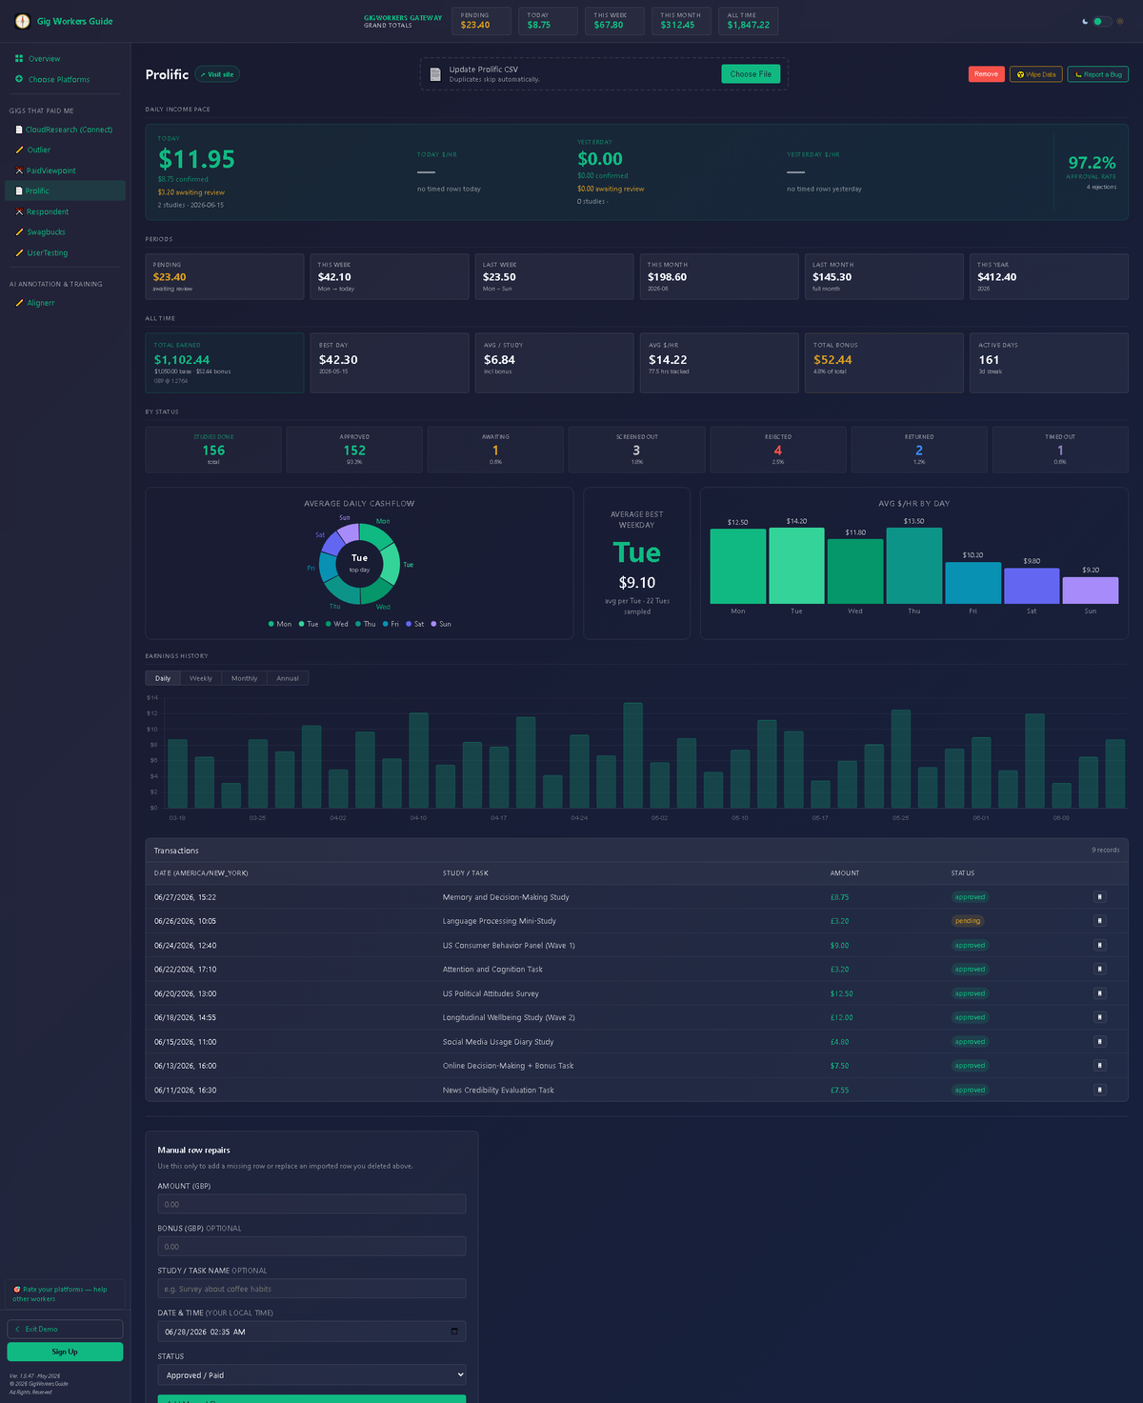Click the pencil icon beside UserTesting

[19, 252]
